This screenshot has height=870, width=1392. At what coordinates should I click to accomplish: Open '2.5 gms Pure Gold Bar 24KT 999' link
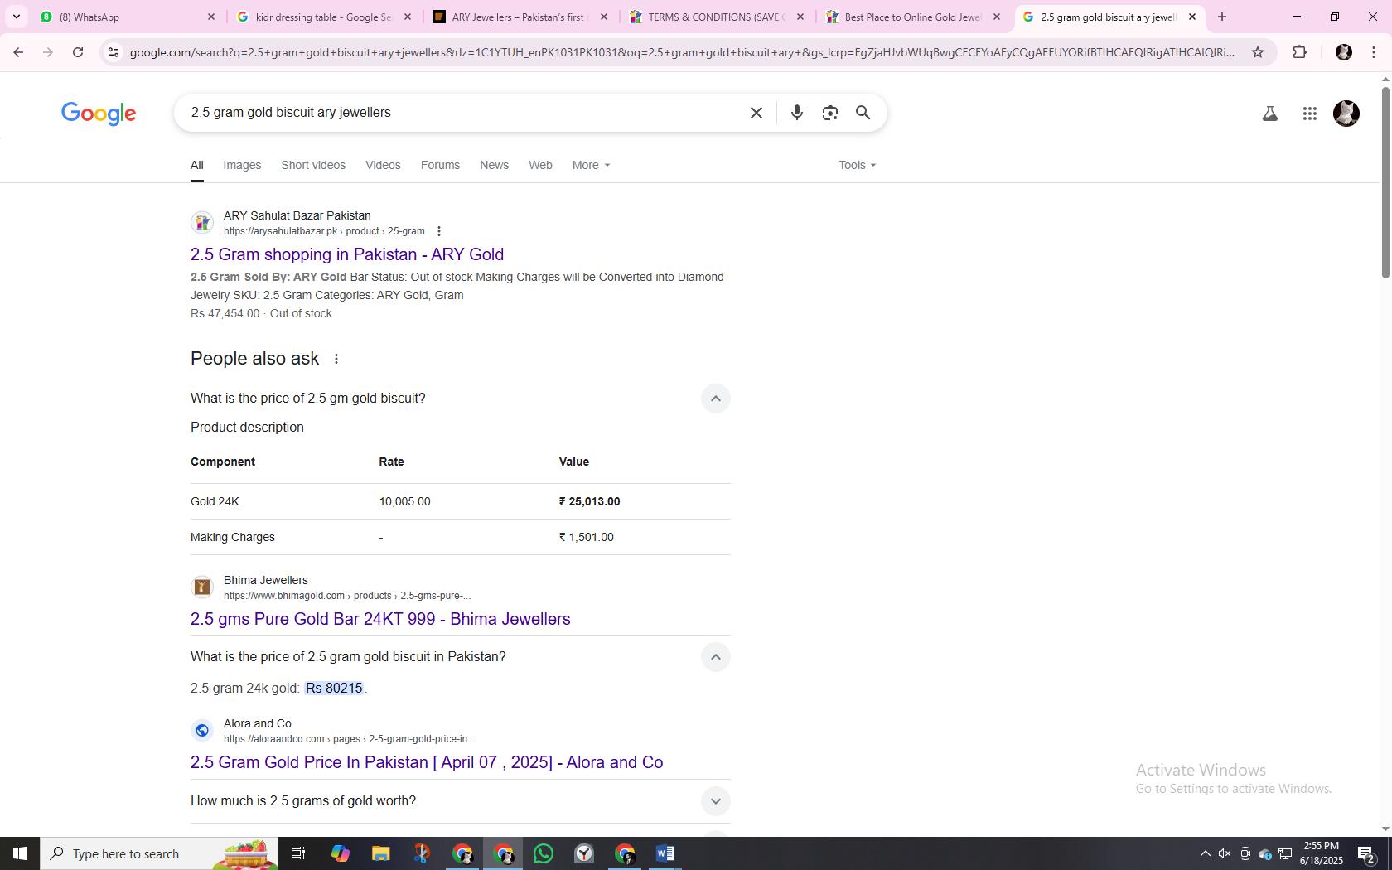(x=380, y=619)
